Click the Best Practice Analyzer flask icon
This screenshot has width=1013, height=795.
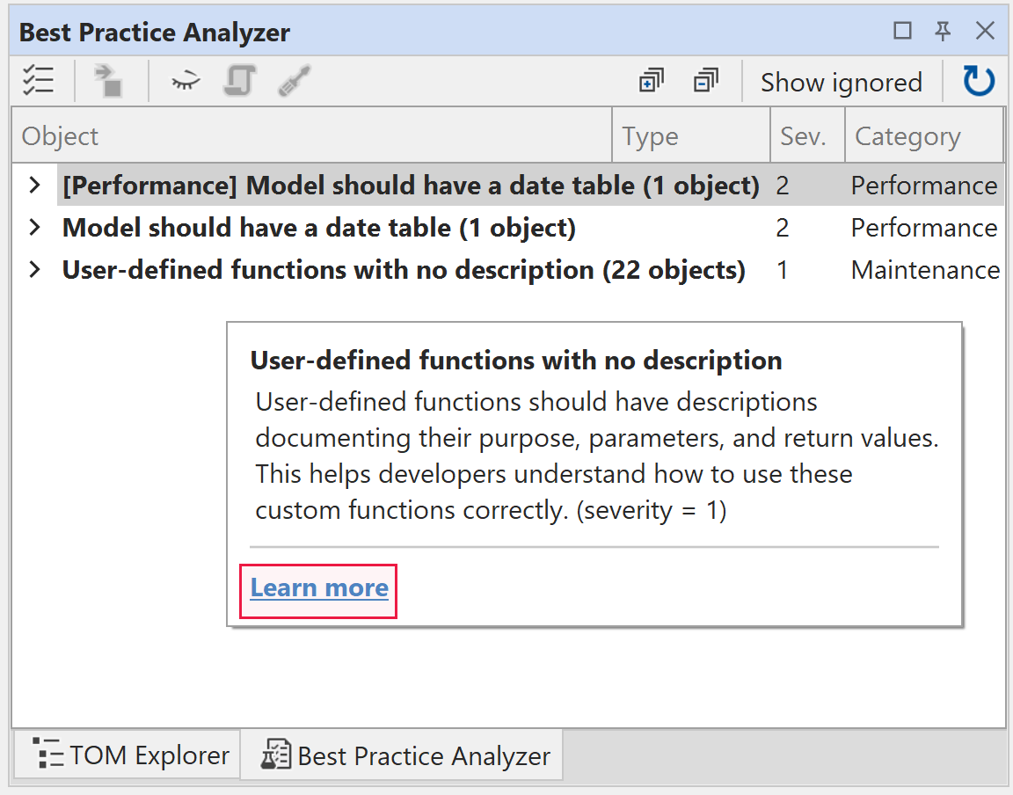[x=275, y=754]
